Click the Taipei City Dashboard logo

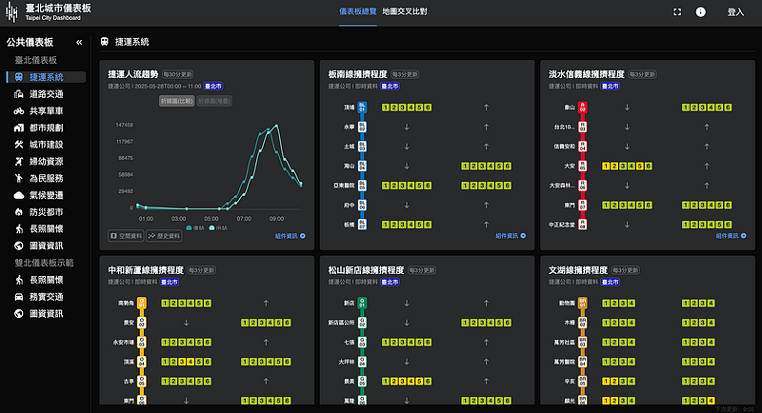tap(49, 12)
